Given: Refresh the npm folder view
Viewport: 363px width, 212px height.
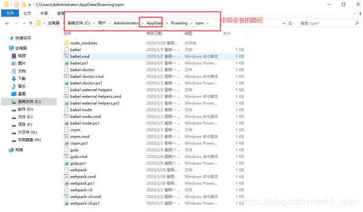Looking at the screenshot, I should pos(291,23).
